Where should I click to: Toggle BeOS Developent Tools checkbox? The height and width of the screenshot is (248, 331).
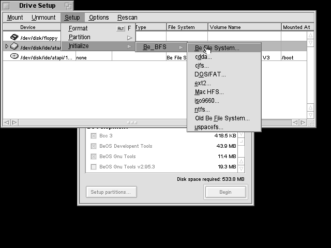94,146
